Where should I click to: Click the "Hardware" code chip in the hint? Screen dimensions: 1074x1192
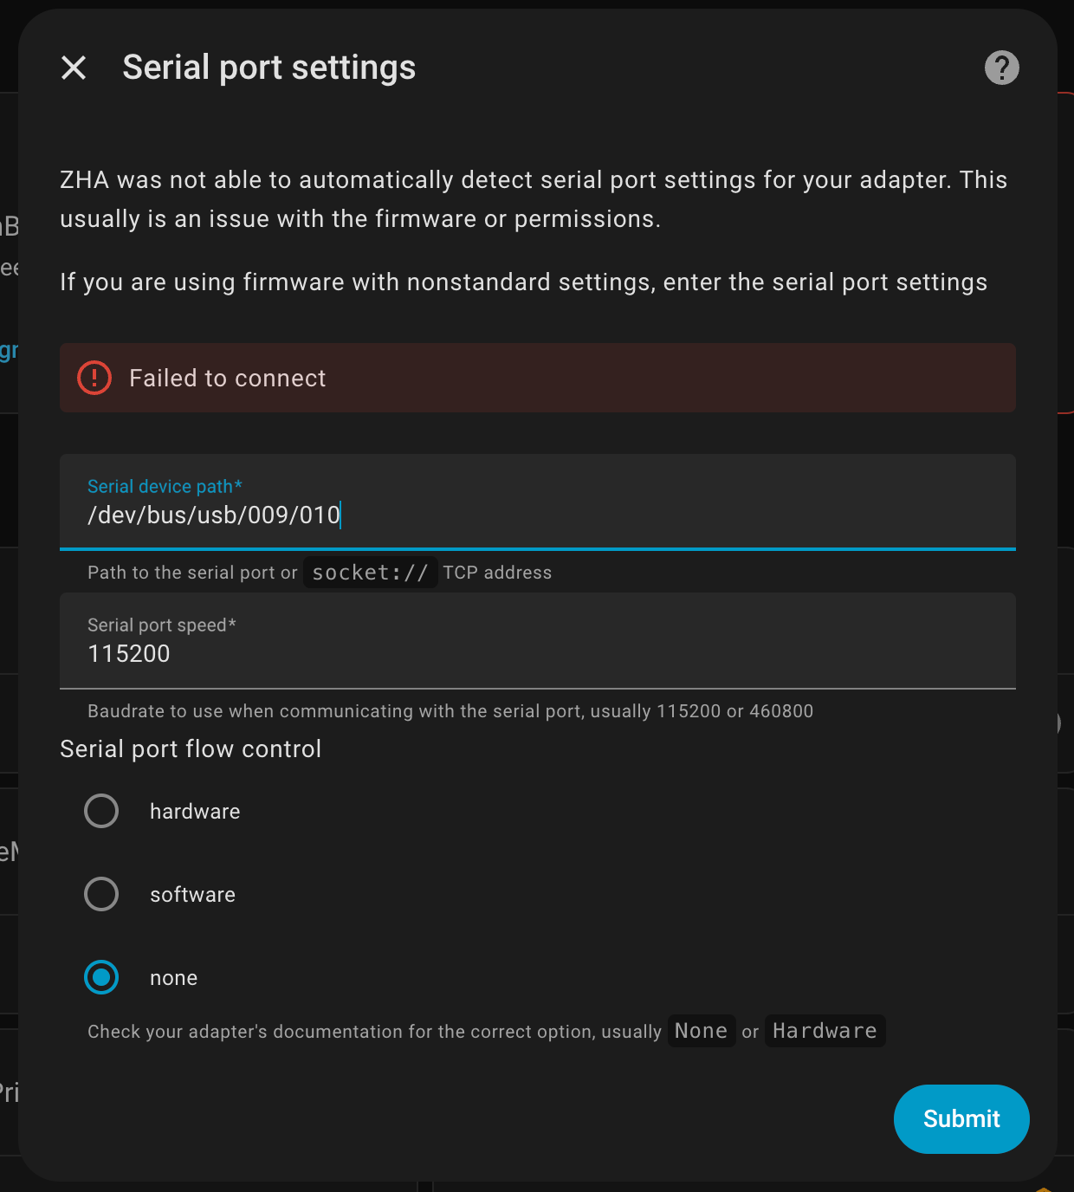coord(825,1031)
